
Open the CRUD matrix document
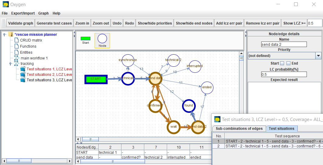[x=31, y=40]
